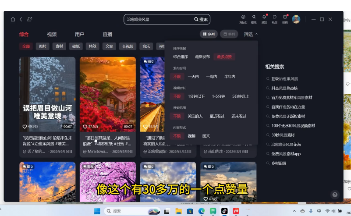Open the 充钻石 recharge icon
This screenshot has width=351, height=216.
pyautogui.click(x=243, y=19)
